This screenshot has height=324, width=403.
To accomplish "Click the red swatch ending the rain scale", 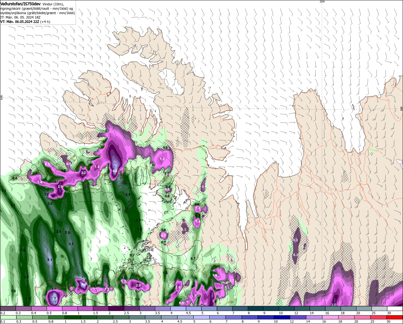I will (x=395, y=317).
